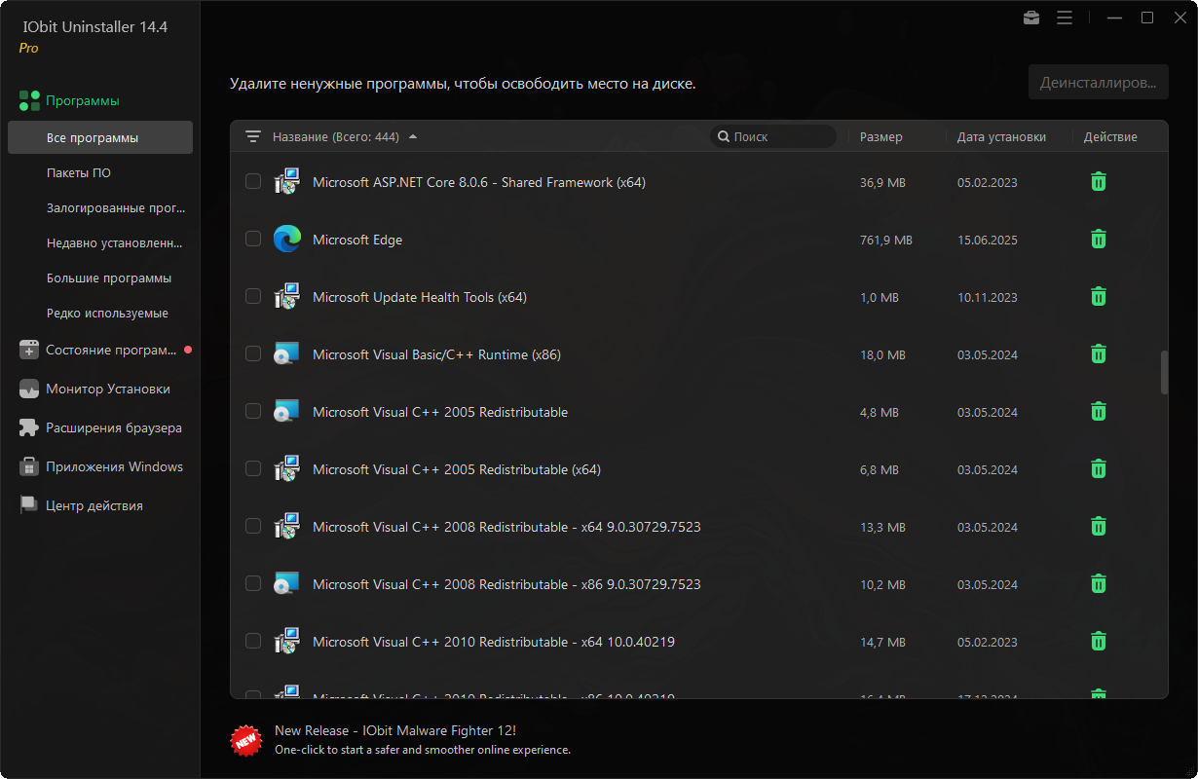Click in the Поиск search field
The width and height of the screenshot is (1198, 779).
(x=773, y=136)
